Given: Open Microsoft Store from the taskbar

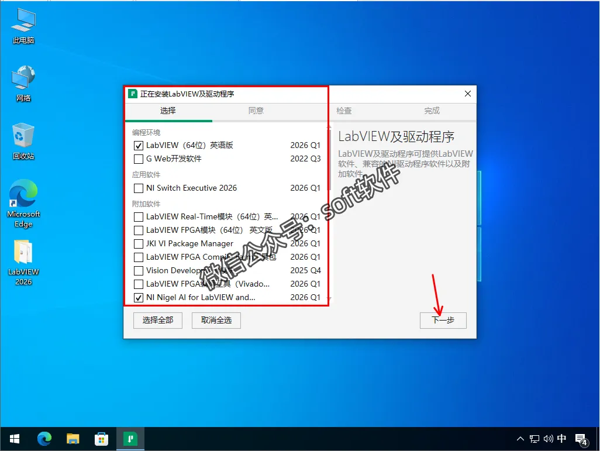Looking at the screenshot, I should (x=101, y=439).
